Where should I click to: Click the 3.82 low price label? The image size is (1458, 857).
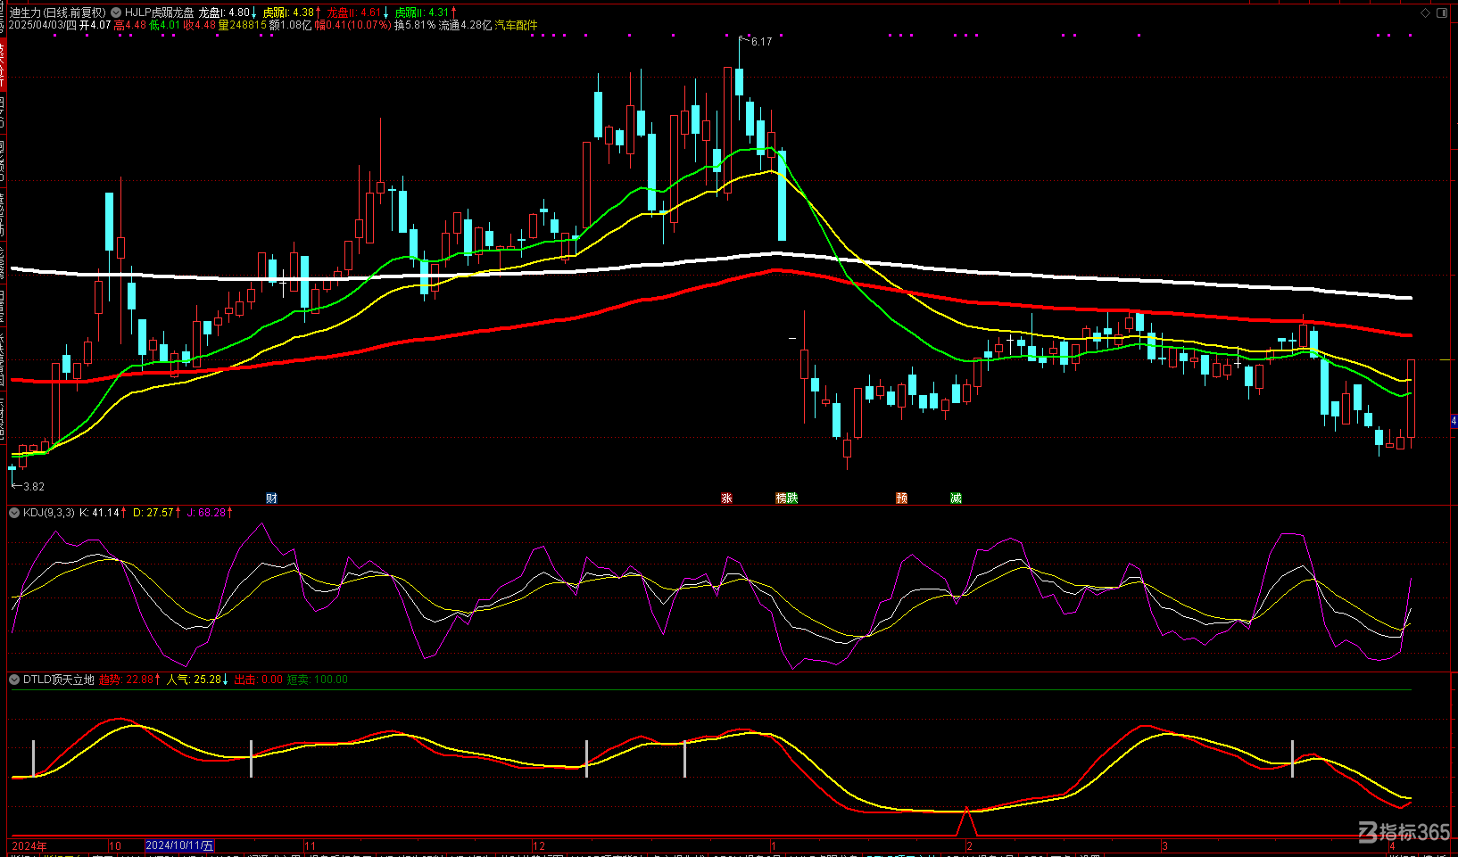point(34,486)
